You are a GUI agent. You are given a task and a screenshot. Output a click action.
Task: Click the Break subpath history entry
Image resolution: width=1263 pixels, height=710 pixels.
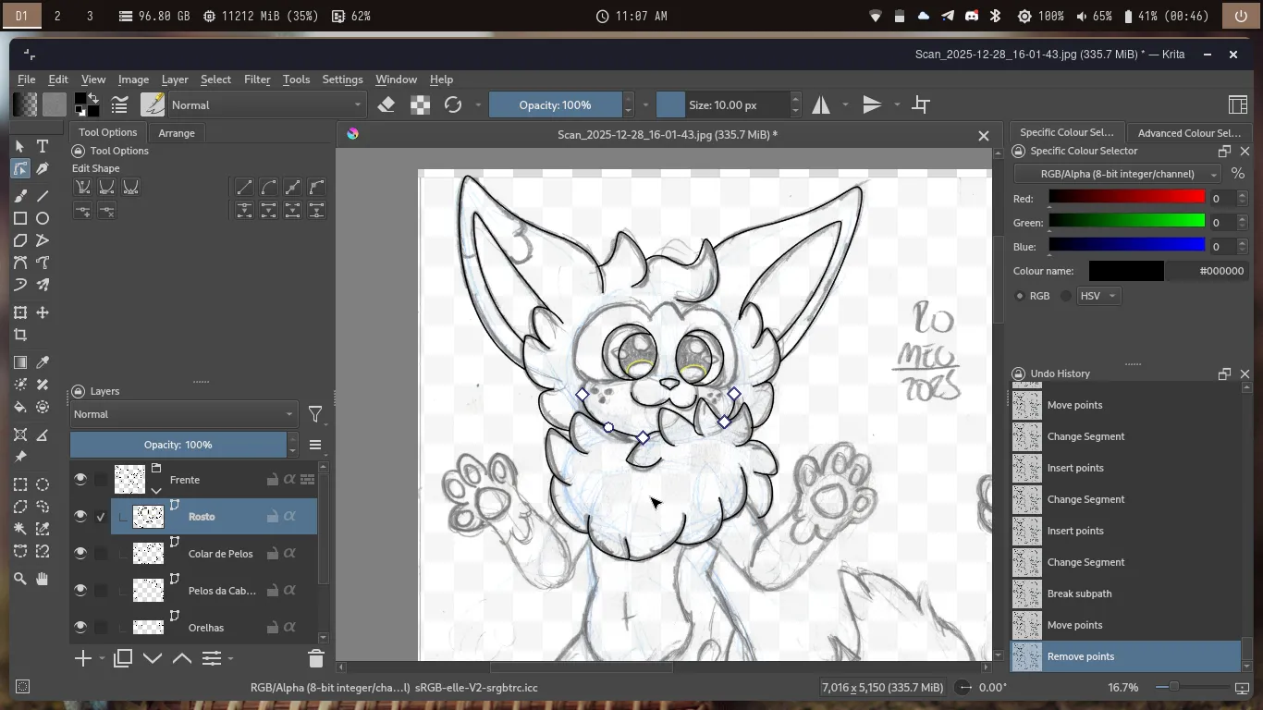(1079, 594)
